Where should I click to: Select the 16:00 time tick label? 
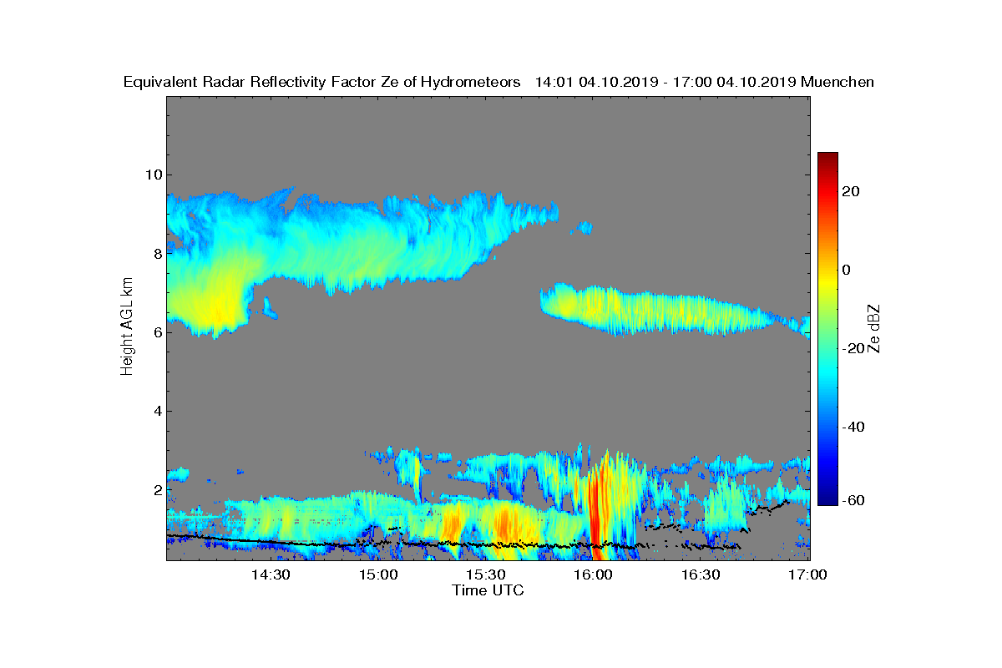(593, 575)
